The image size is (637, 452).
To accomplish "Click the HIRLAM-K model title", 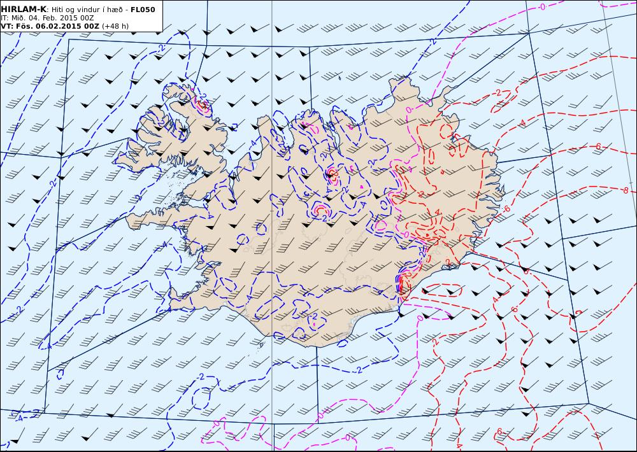I will [24, 10].
